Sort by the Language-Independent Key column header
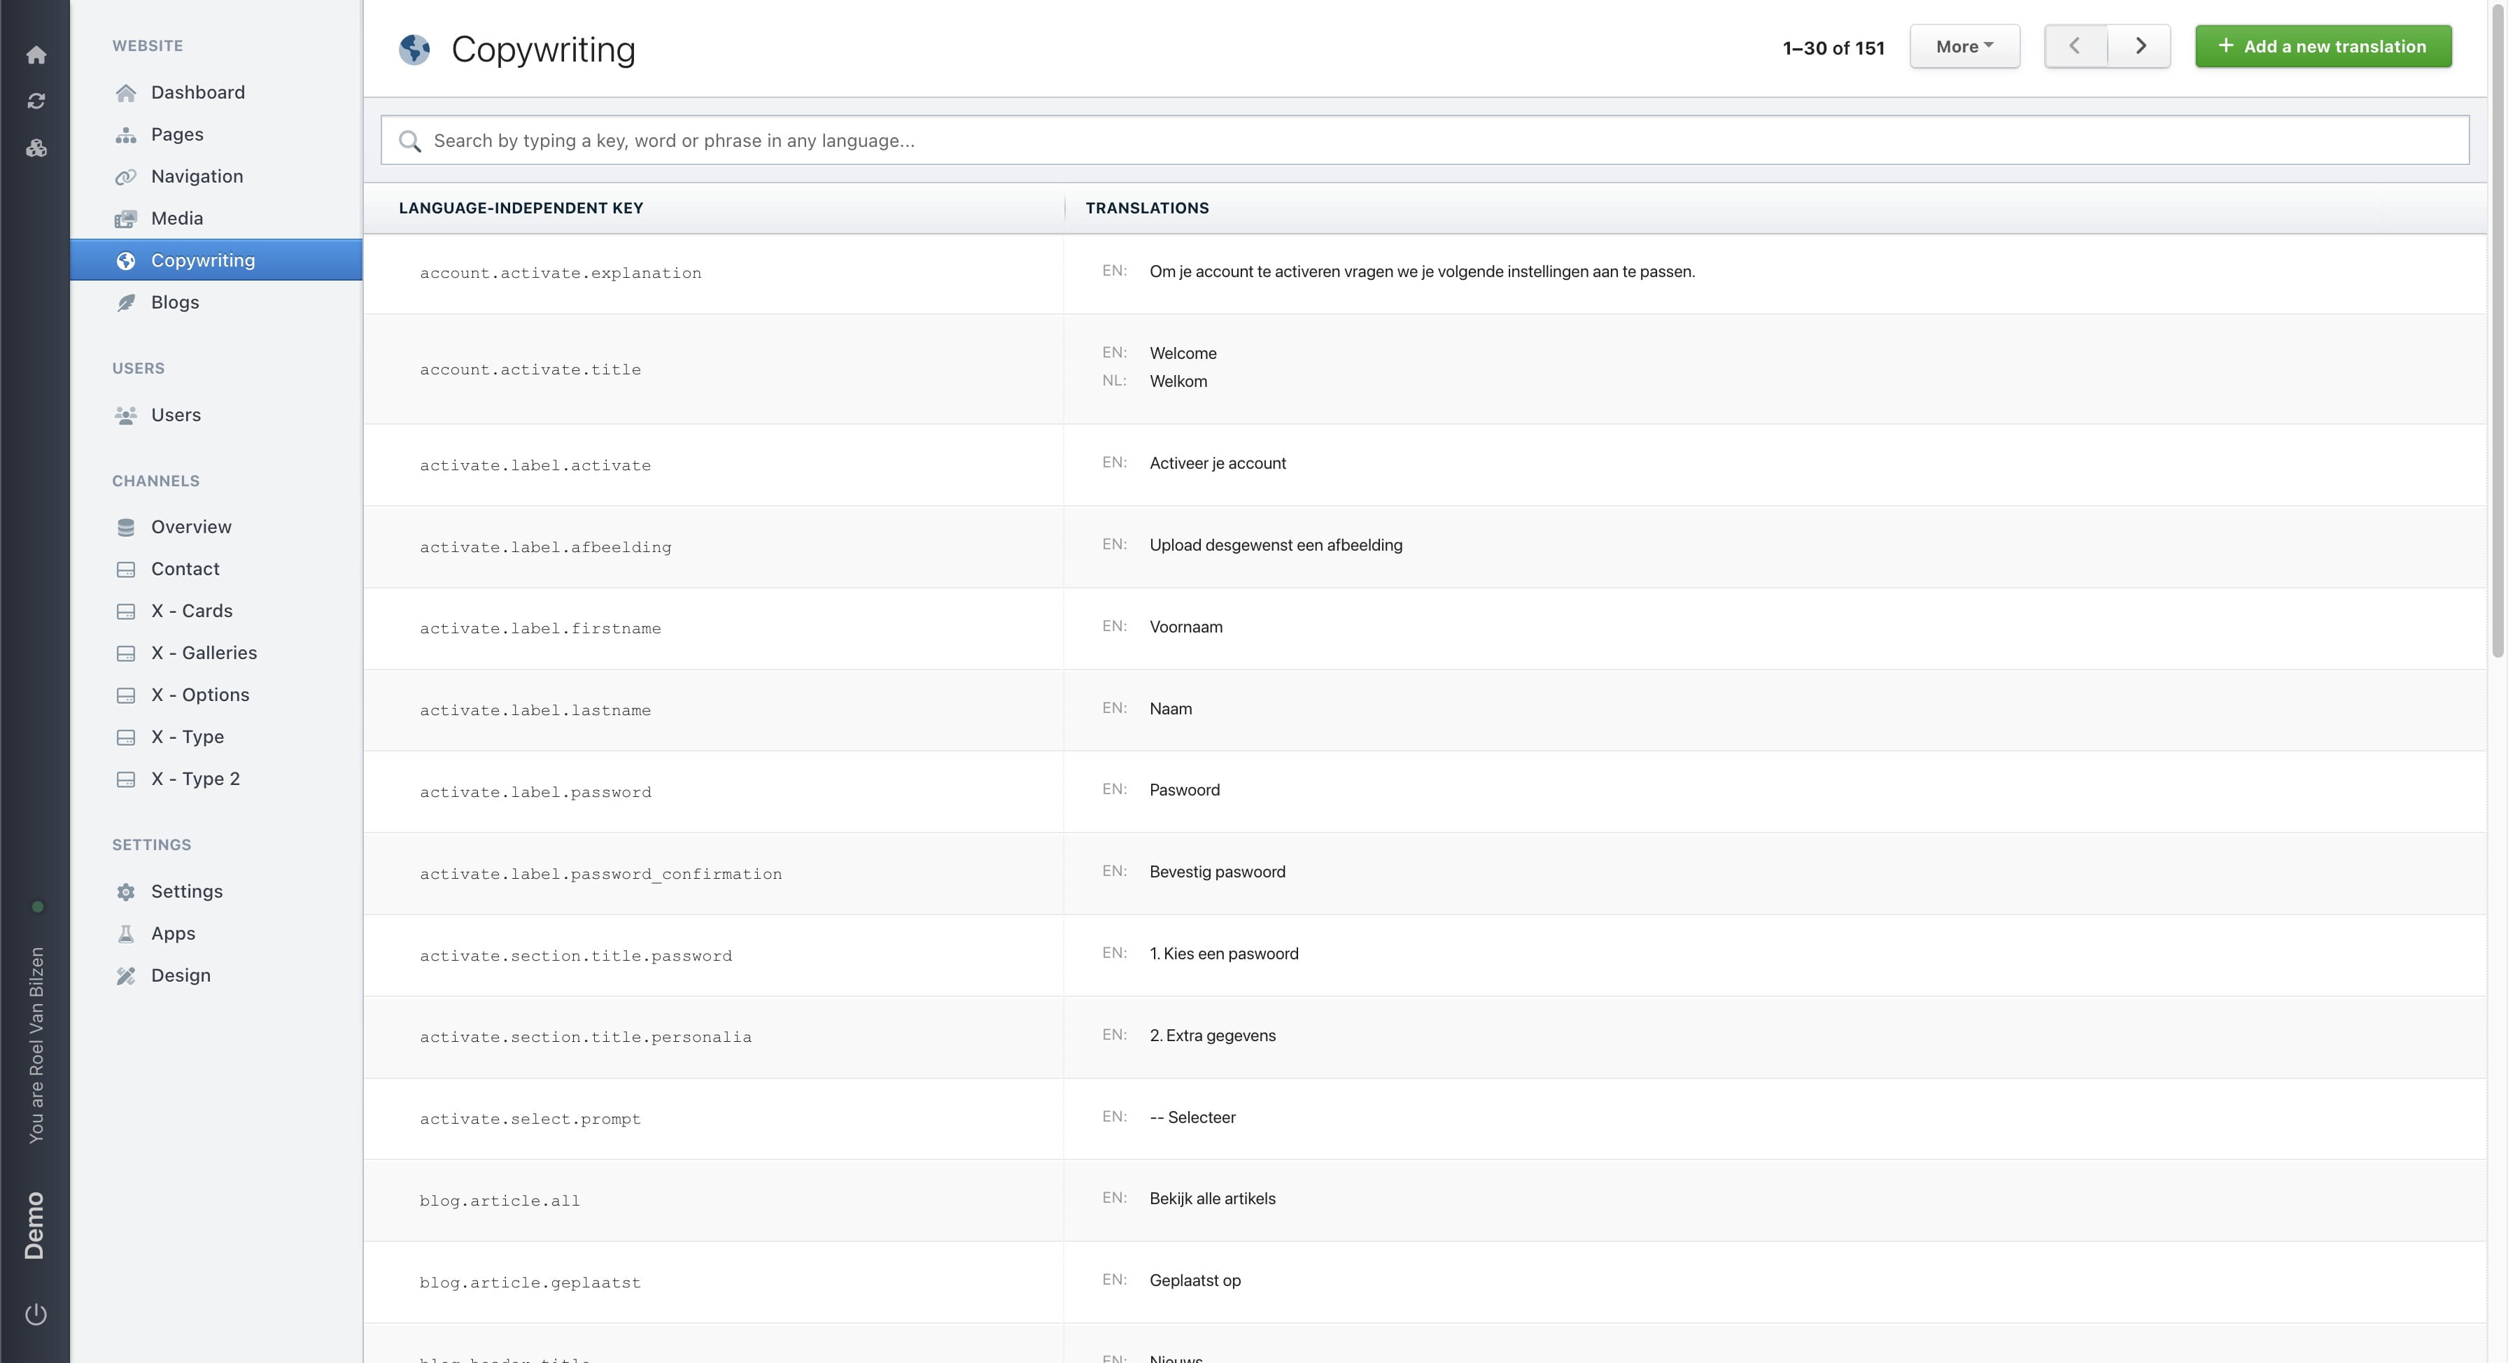 tap(521, 207)
